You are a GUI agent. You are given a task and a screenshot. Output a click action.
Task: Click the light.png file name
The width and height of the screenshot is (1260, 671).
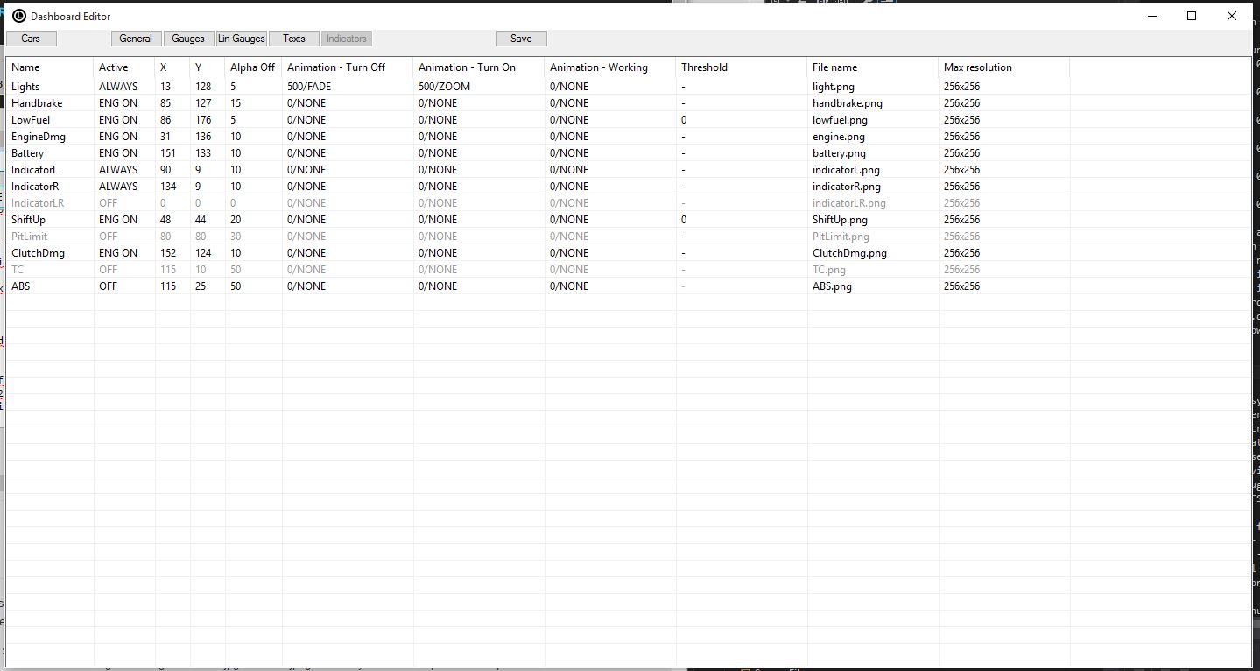pos(834,87)
